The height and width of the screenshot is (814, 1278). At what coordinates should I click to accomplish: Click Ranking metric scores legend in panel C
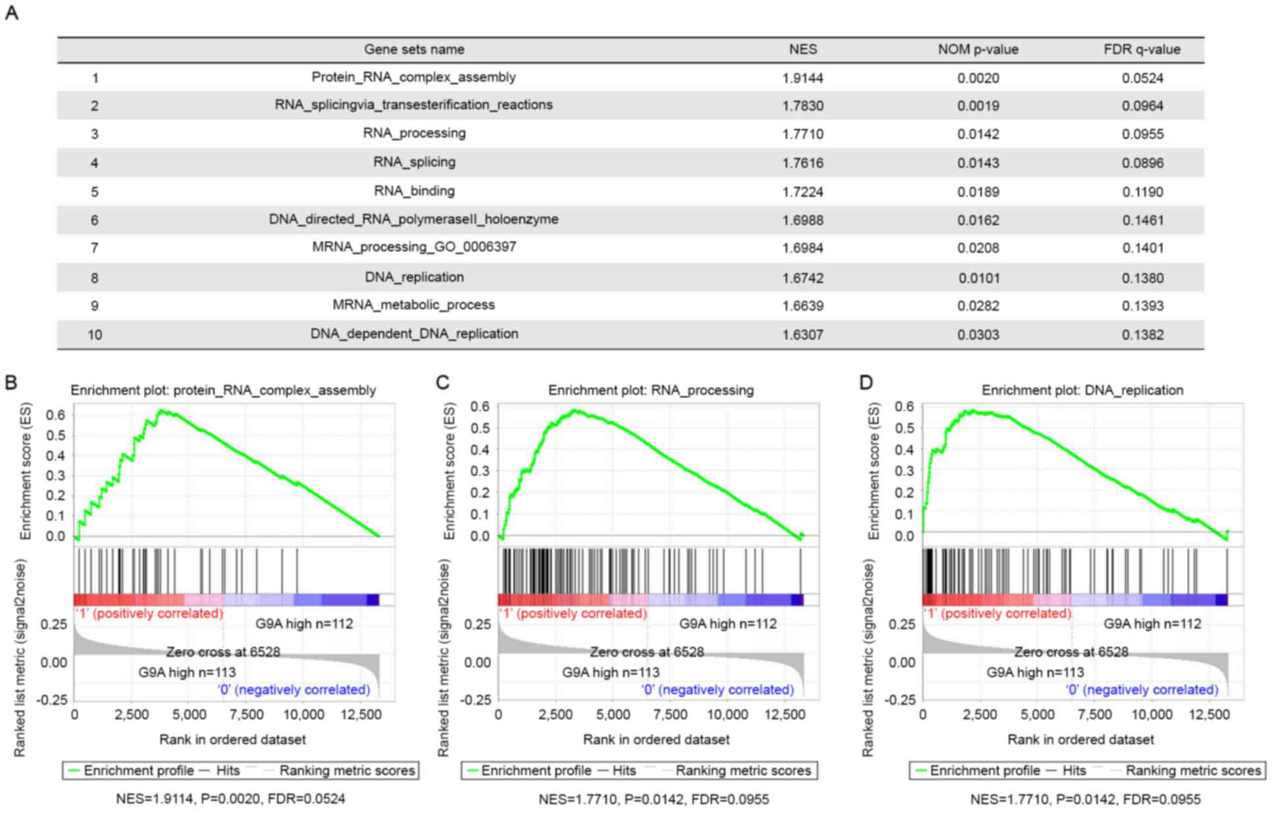pyautogui.click(x=743, y=771)
